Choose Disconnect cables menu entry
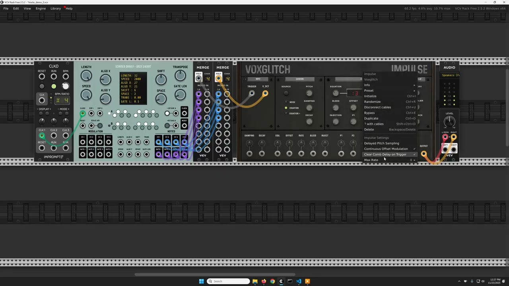The width and height of the screenshot is (509, 286). tap(390, 107)
